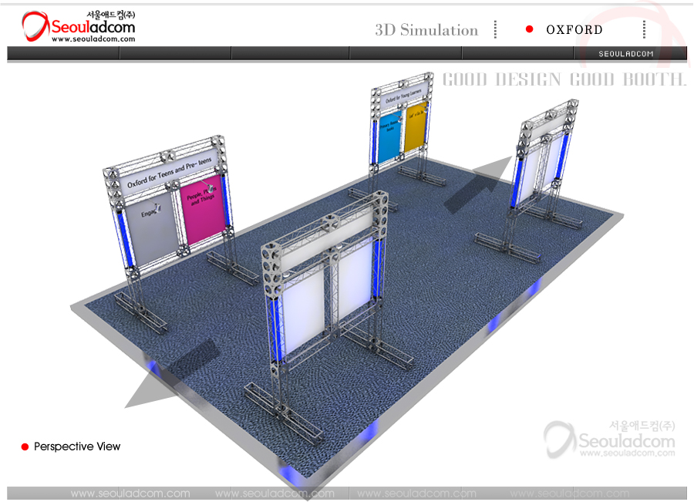Click the "OXFORD" project title

574,29
